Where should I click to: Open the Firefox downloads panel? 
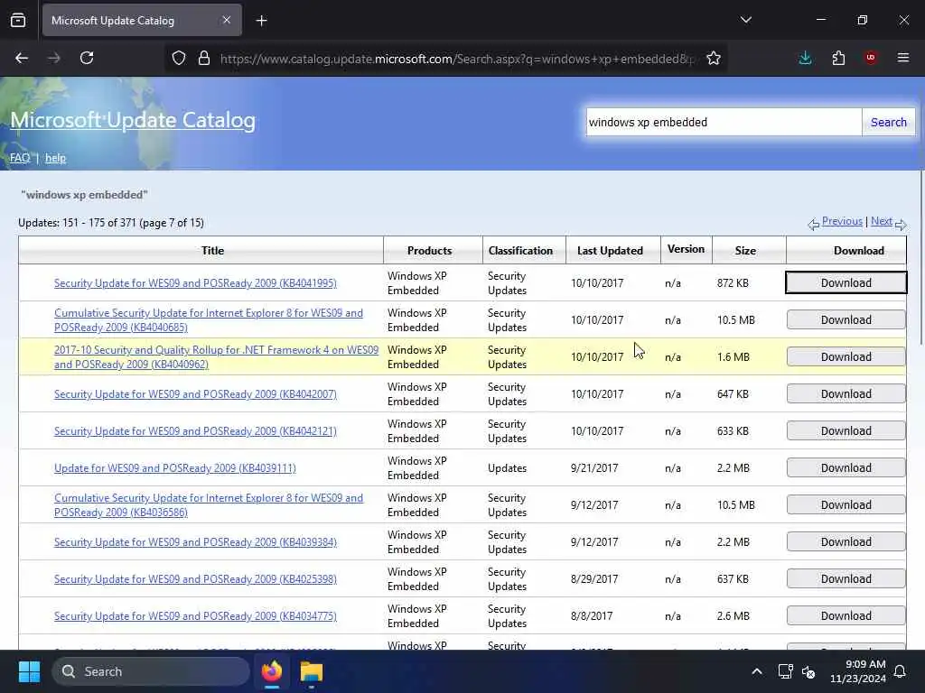point(805,58)
